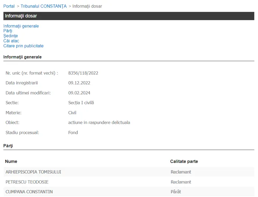Click the Calitate parte column header
The image size is (258, 197).
pos(184,162)
